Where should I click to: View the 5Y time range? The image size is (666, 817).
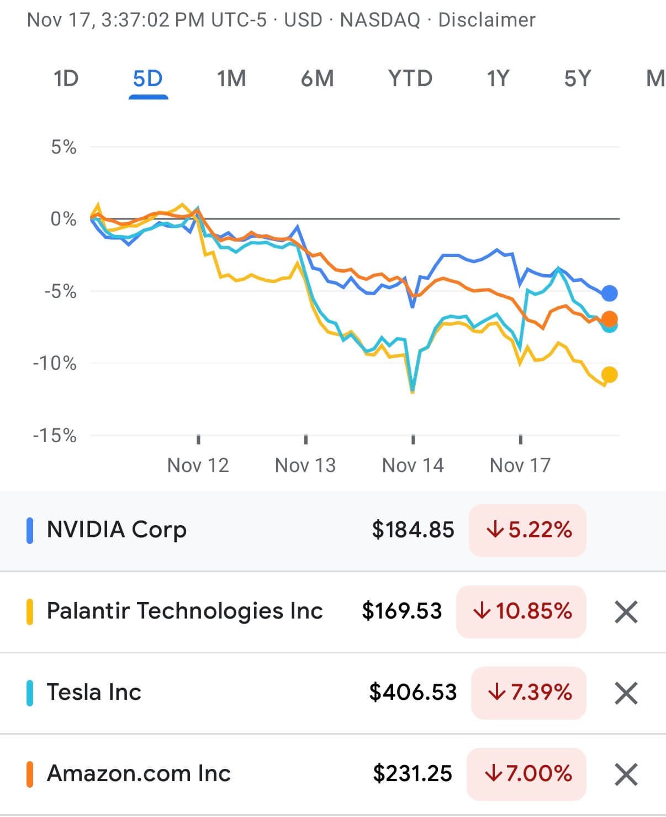tap(578, 78)
